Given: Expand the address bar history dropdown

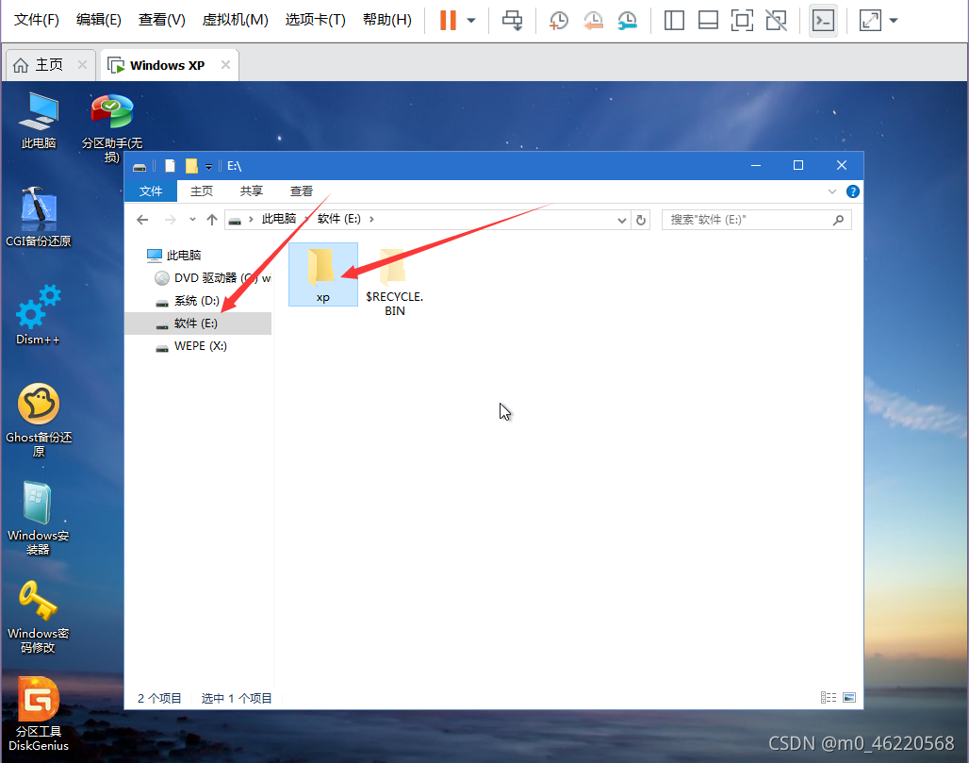Looking at the screenshot, I should pos(621,219).
